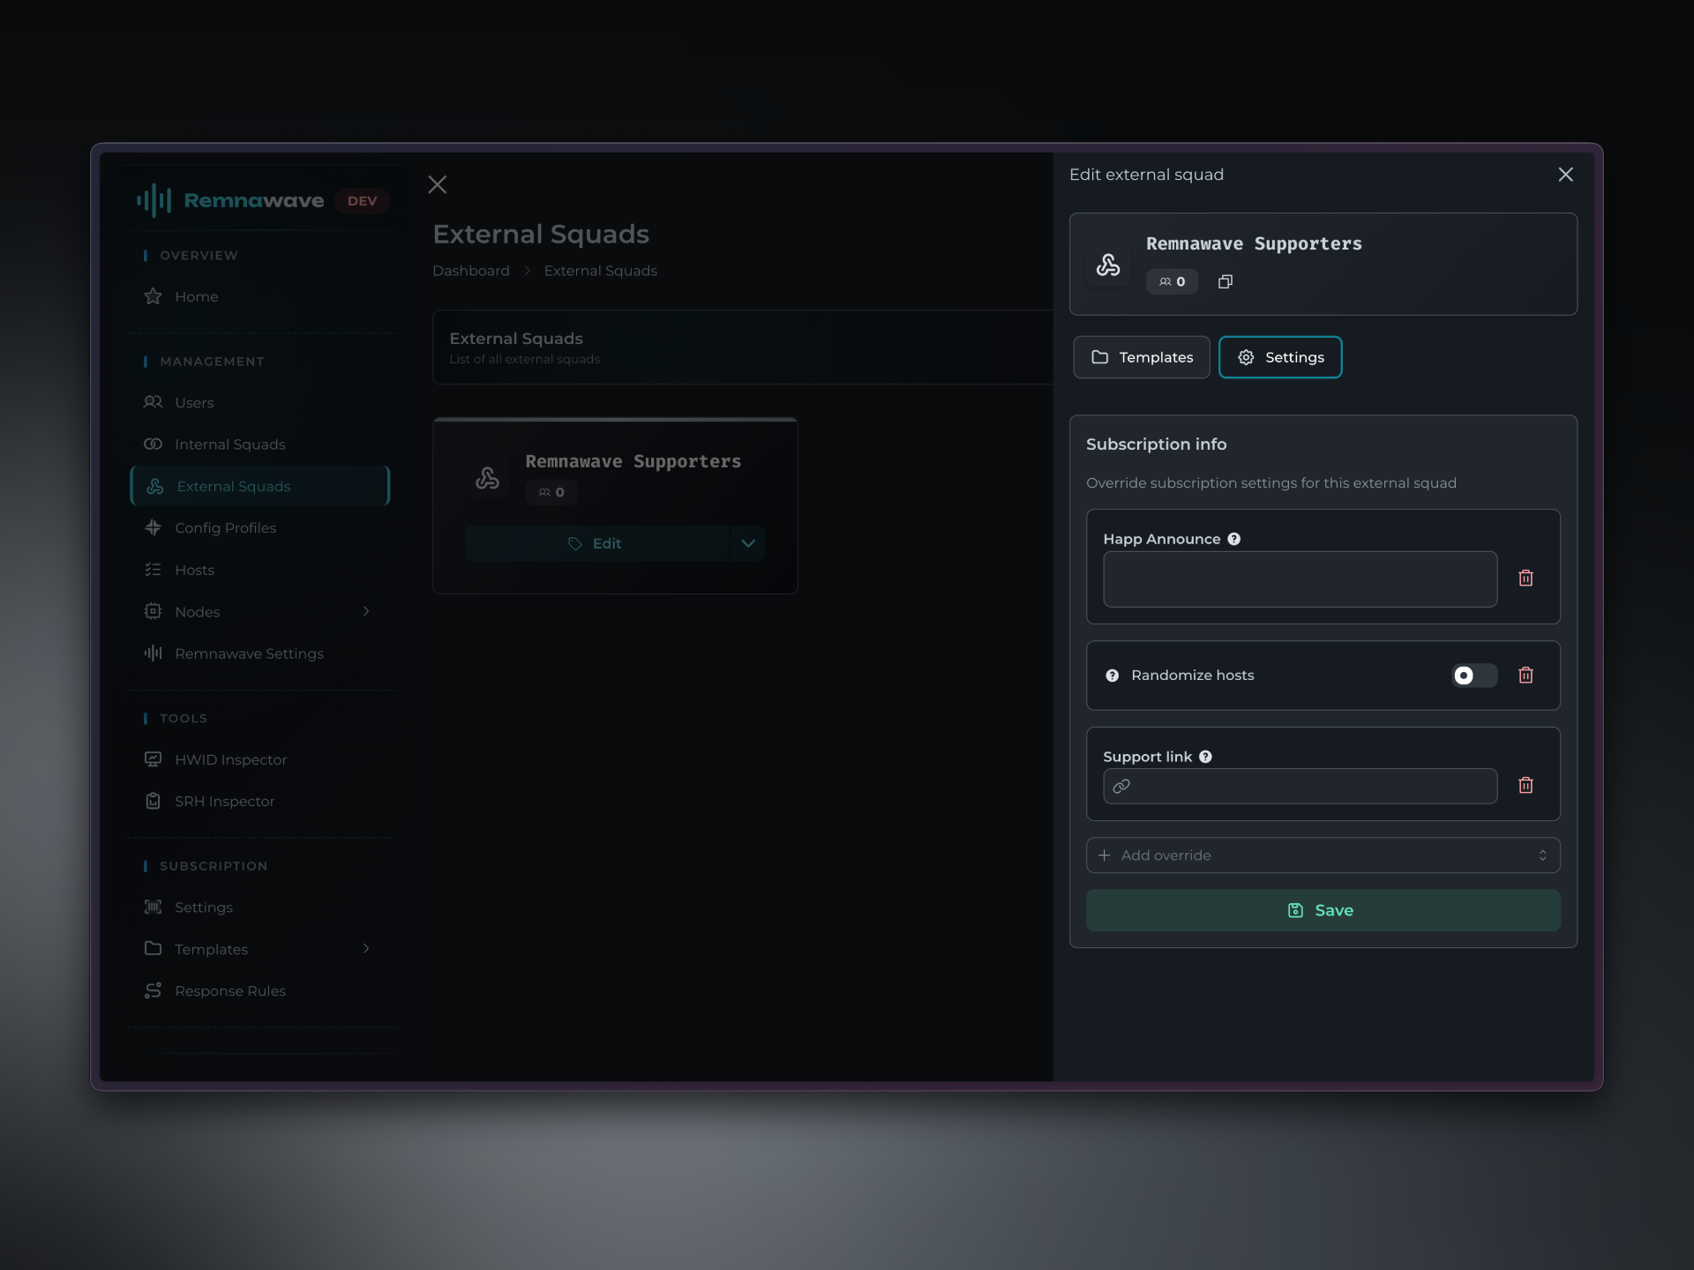Save the external squad settings
The height and width of the screenshot is (1270, 1694).
click(x=1323, y=910)
